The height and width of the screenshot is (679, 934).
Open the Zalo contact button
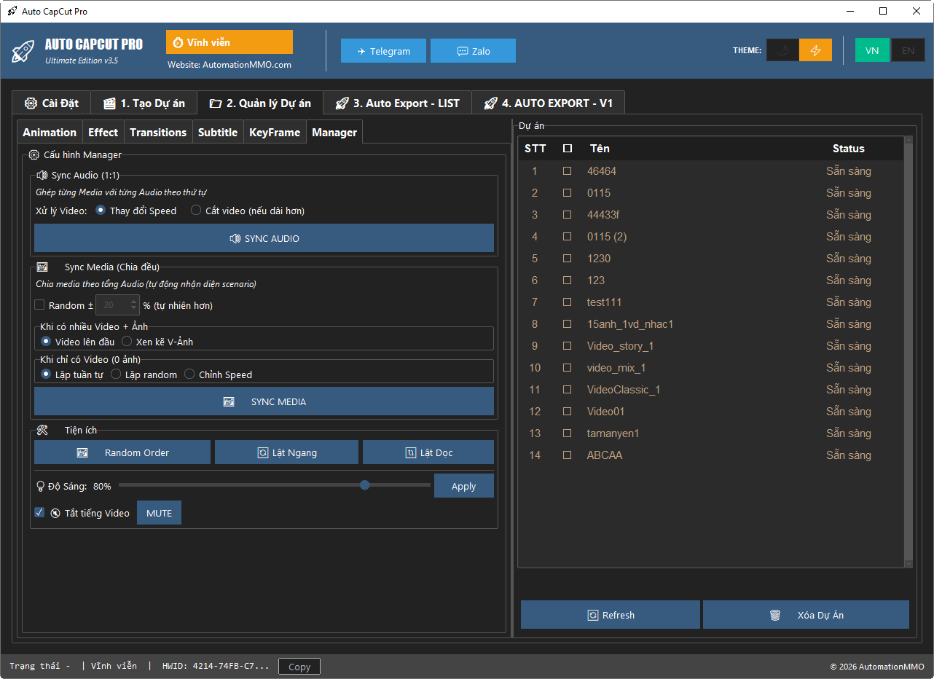coord(473,51)
